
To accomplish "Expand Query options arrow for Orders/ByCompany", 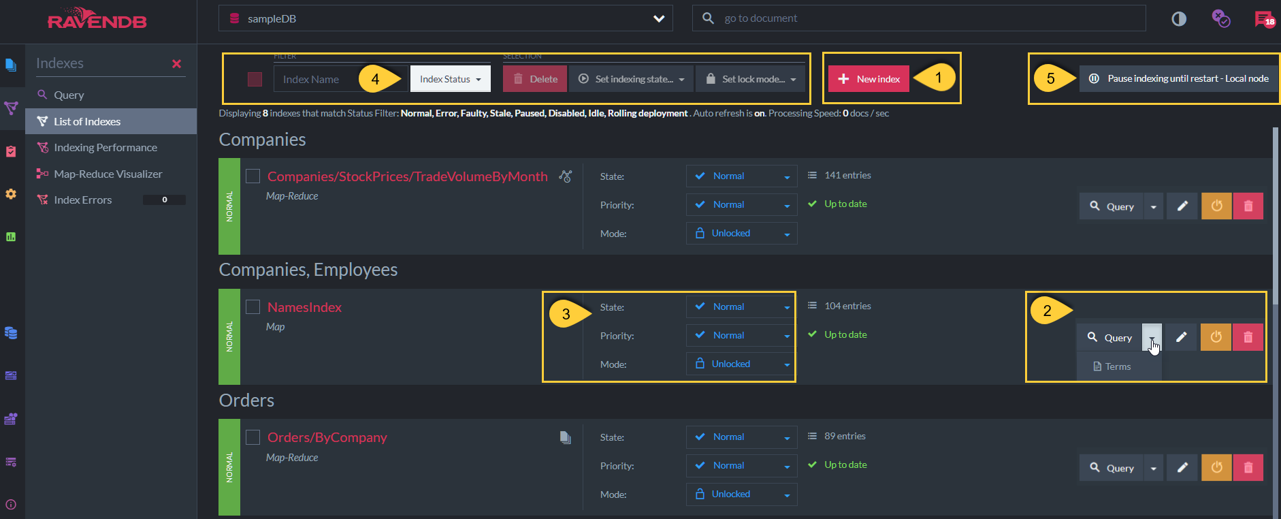I will coord(1154,468).
